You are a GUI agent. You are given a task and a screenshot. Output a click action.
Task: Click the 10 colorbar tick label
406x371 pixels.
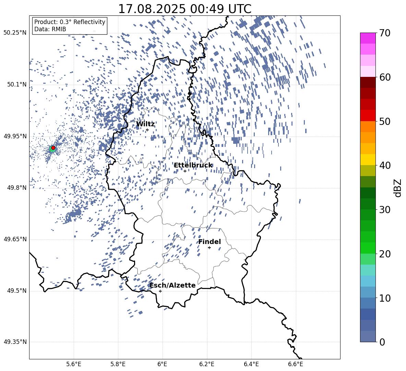(385, 298)
